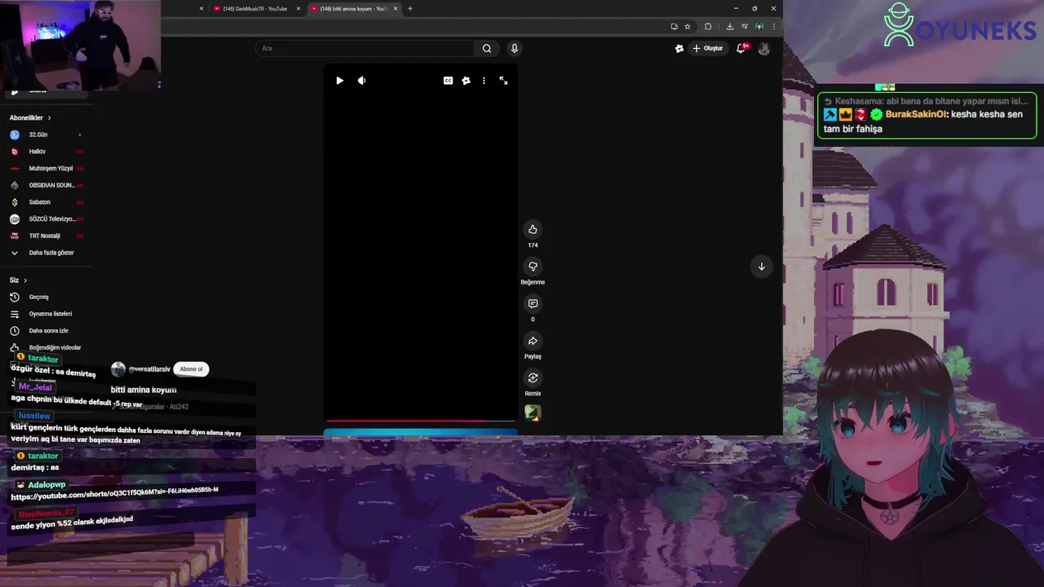This screenshot has width=1044, height=587.
Task: Click the BurakSakinOl username in chat box
Action: (916, 114)
